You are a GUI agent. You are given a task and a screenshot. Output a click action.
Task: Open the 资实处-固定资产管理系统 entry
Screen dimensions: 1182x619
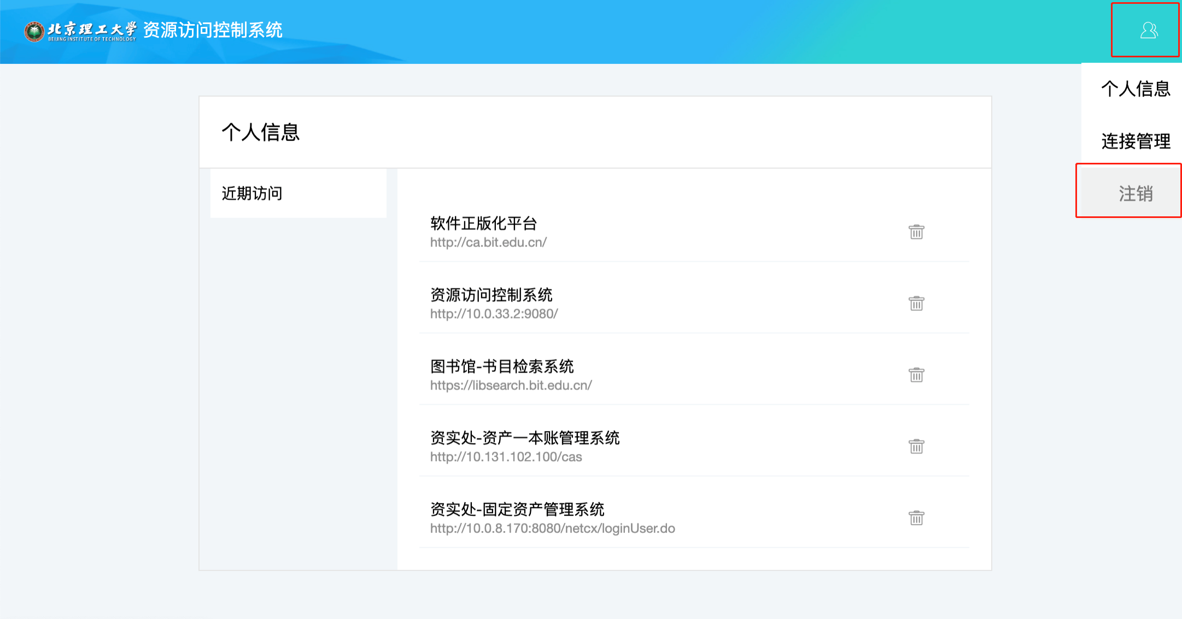(517, 510)
